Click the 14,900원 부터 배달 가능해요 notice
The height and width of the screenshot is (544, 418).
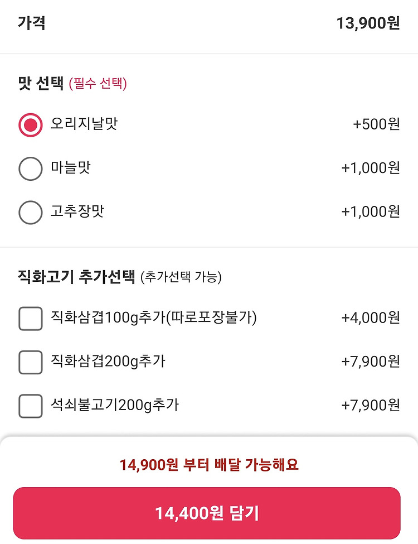[209, 465]
